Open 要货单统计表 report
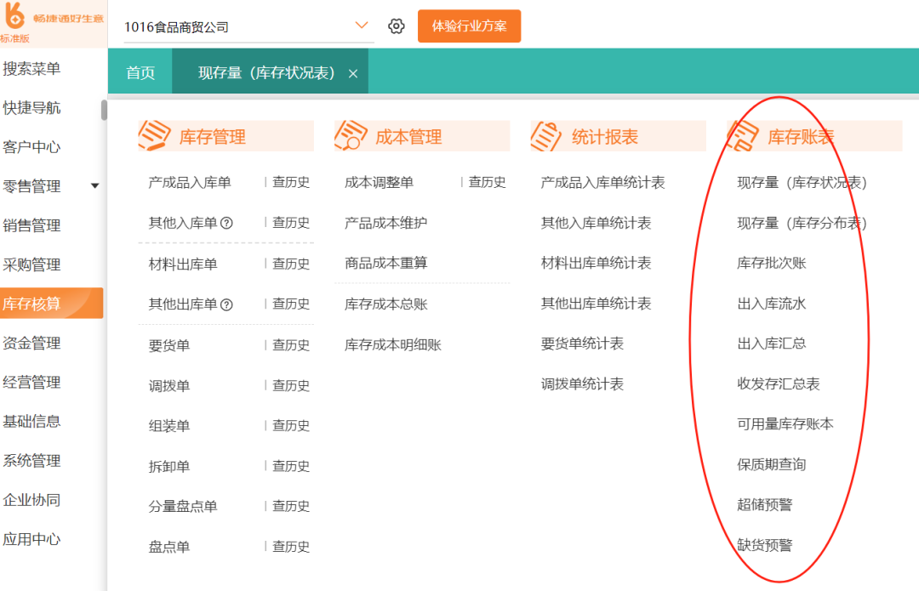919x591 pixels. (x=582, y=344)
